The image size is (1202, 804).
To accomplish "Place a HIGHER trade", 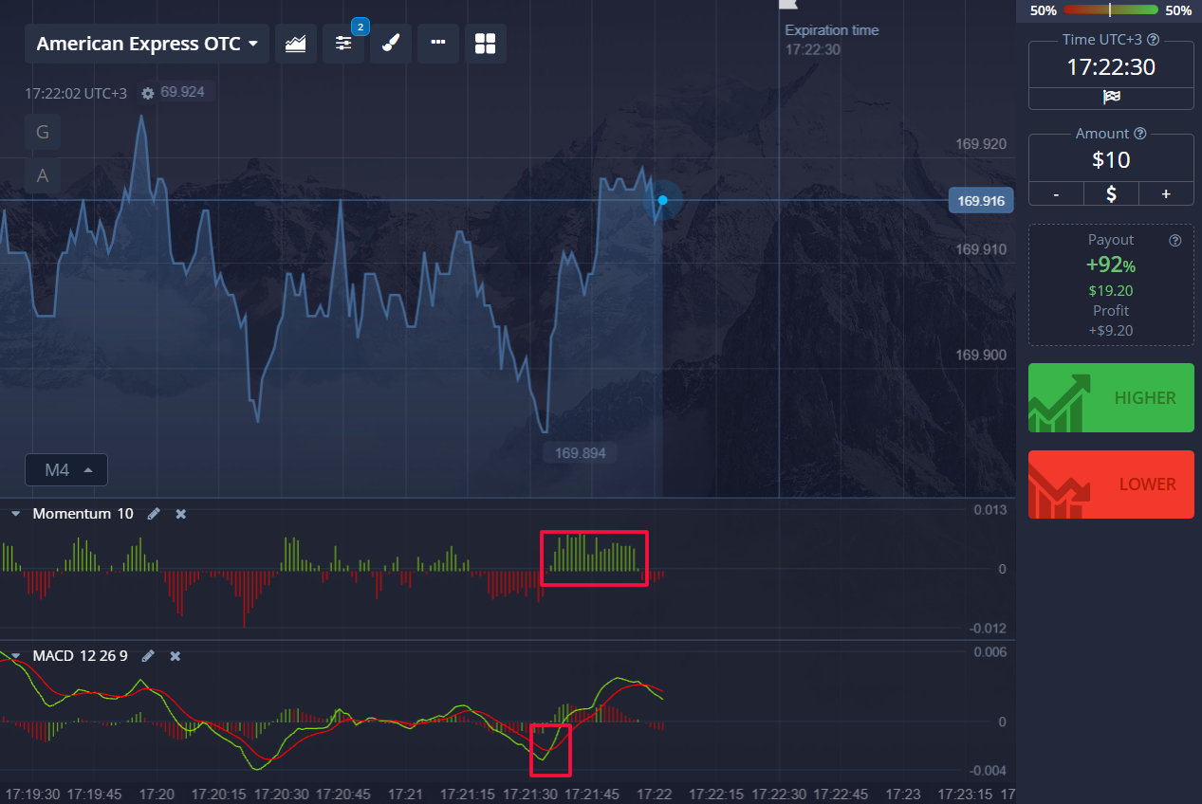I will coord(1111,398).
